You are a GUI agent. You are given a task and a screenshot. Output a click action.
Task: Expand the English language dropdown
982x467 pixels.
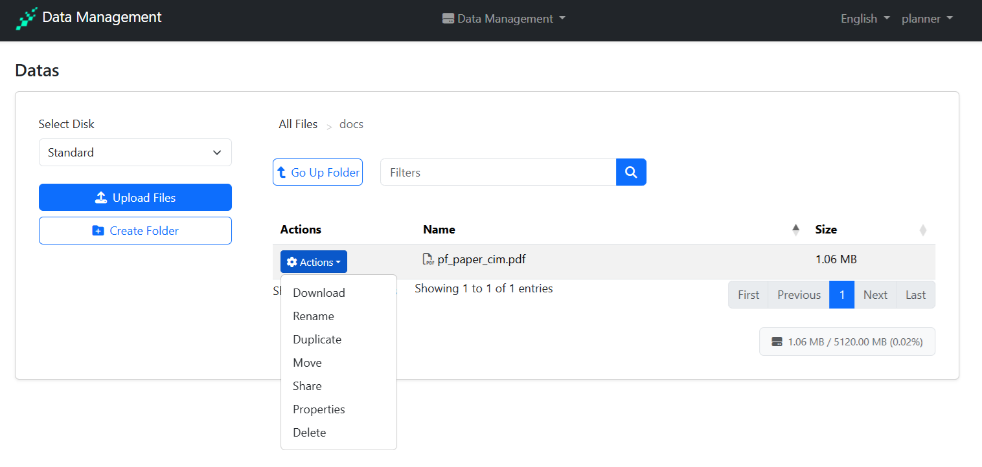[865, 19]
